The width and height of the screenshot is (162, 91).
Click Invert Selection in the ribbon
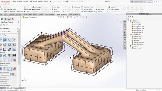point(114,9)
